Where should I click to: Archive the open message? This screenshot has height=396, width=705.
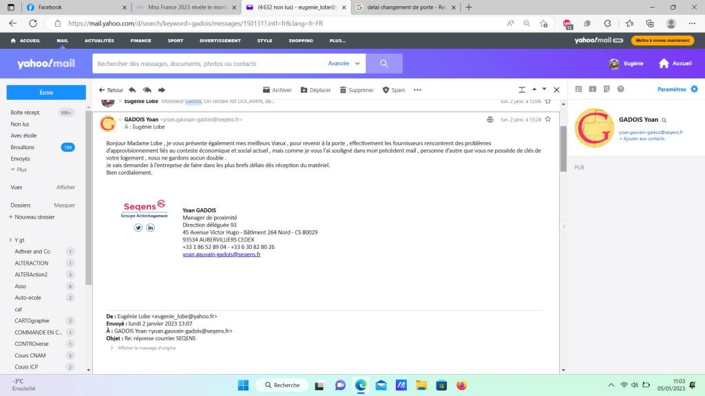pos(277,90)
